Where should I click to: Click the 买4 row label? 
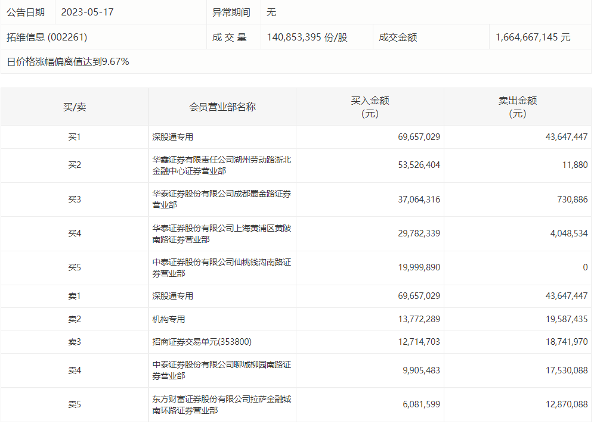point(75,233)
